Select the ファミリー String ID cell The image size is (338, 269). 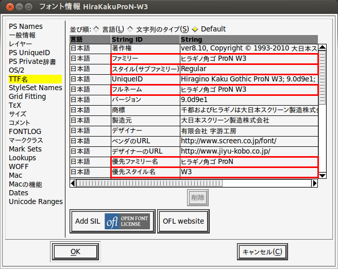[145, 59]
